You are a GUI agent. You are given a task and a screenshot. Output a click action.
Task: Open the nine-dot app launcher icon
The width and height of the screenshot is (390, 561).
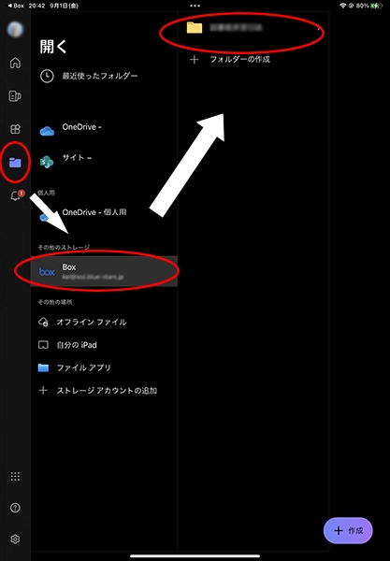(x=15, y=476)
